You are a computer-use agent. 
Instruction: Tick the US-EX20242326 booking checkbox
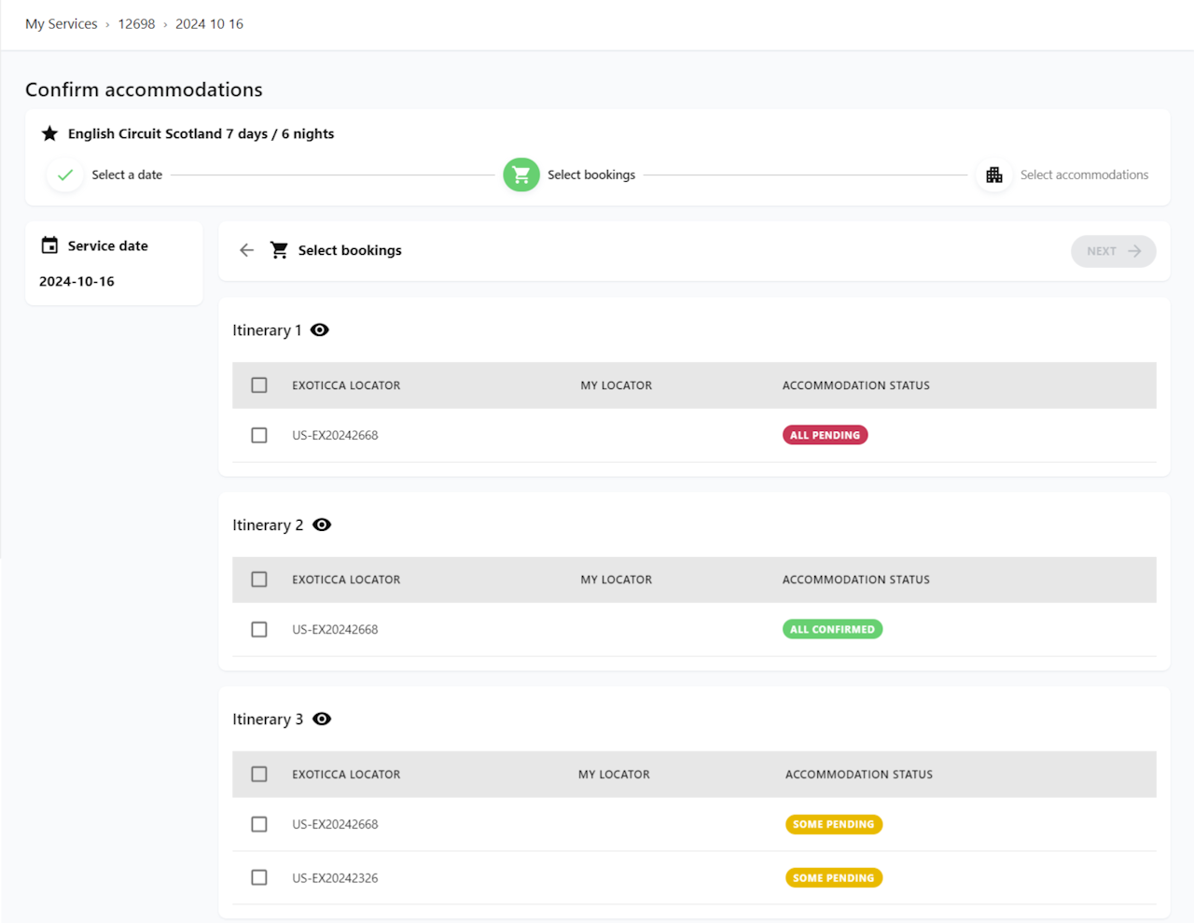click(259, 877)
